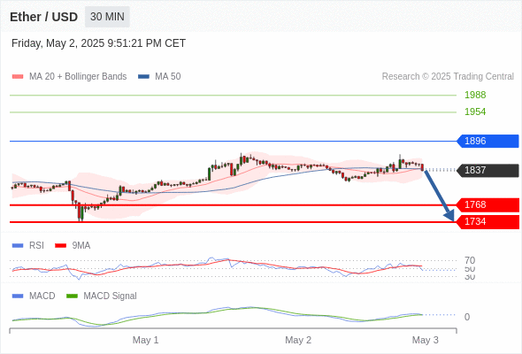
Task: Click the 1988 resistance level label
Action: coord(475,95)
